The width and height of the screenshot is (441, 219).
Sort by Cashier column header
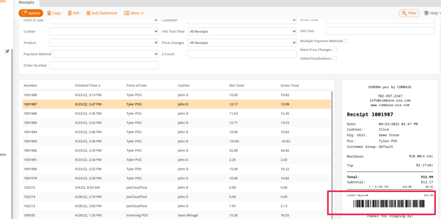(183, 85)
